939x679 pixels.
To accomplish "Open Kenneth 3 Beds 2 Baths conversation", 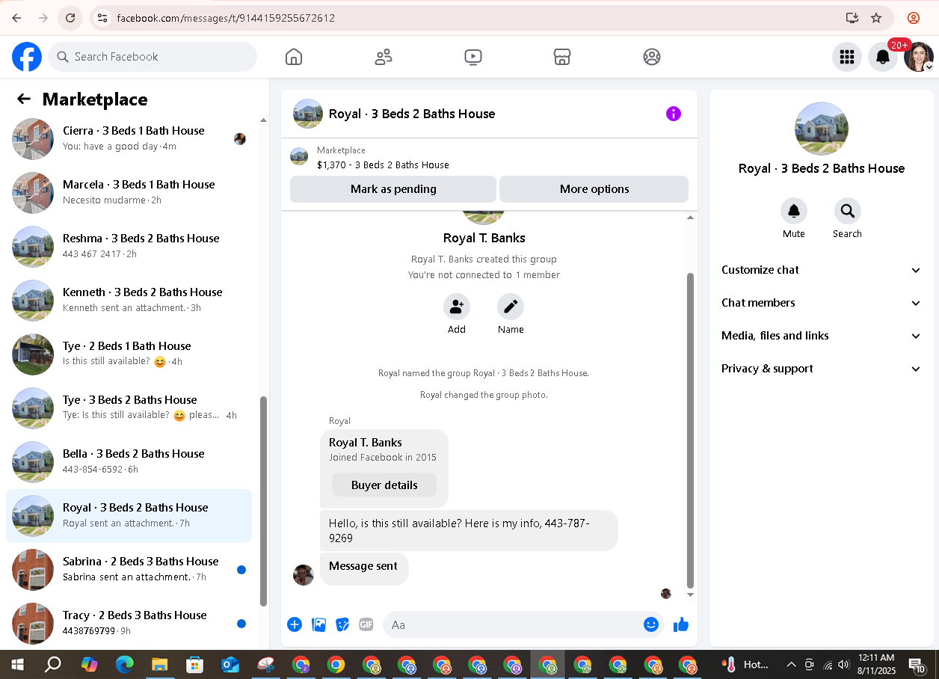I will click(x=129, y=301).
